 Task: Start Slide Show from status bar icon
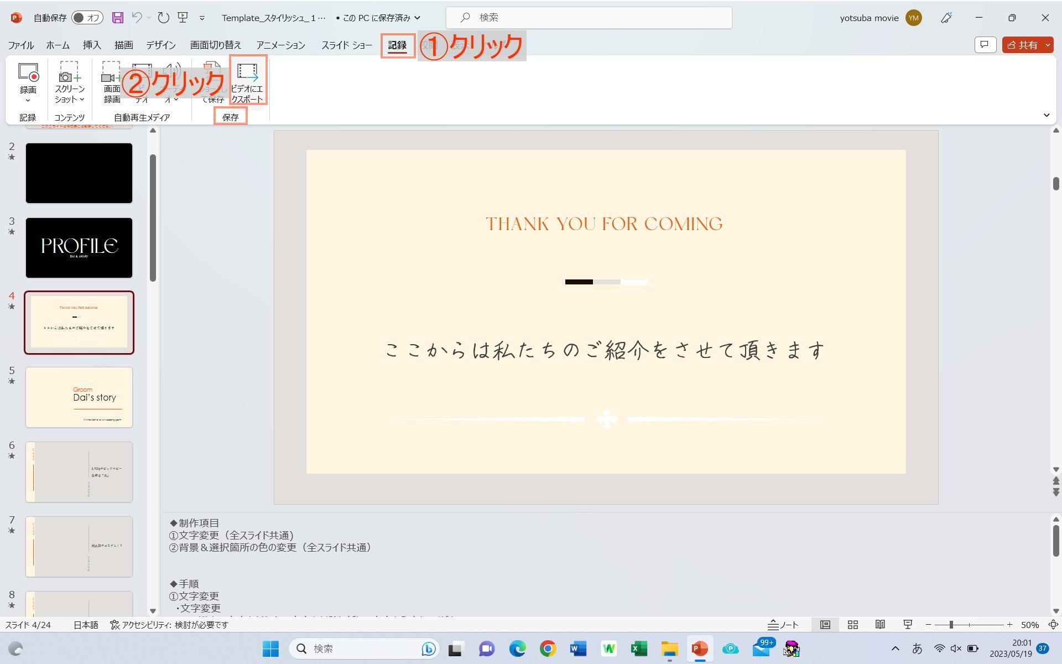908,625
